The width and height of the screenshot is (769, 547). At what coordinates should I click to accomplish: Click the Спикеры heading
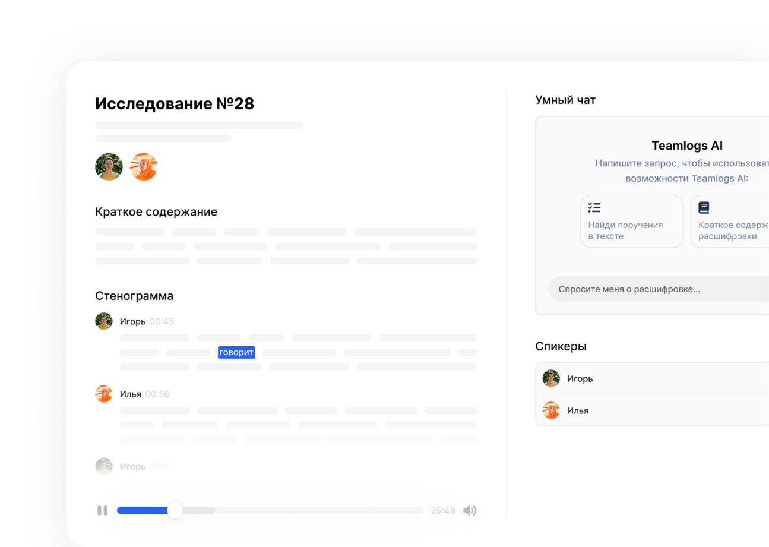click(x=561, y=346)
